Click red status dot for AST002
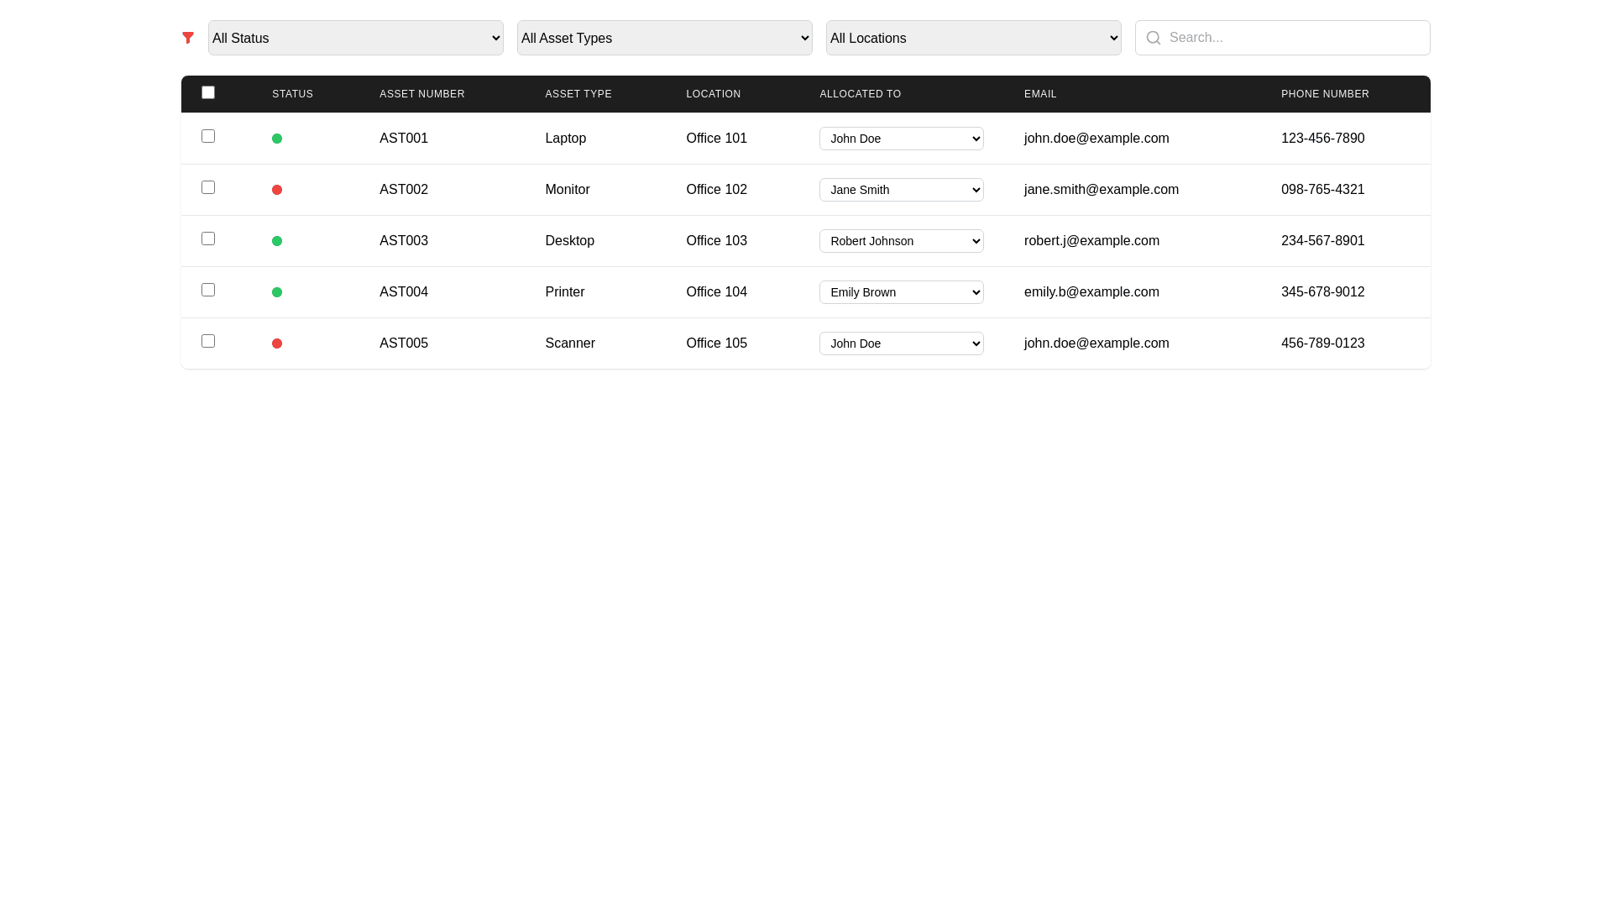Screen dimensions: 1612x907 click(277, 190)
